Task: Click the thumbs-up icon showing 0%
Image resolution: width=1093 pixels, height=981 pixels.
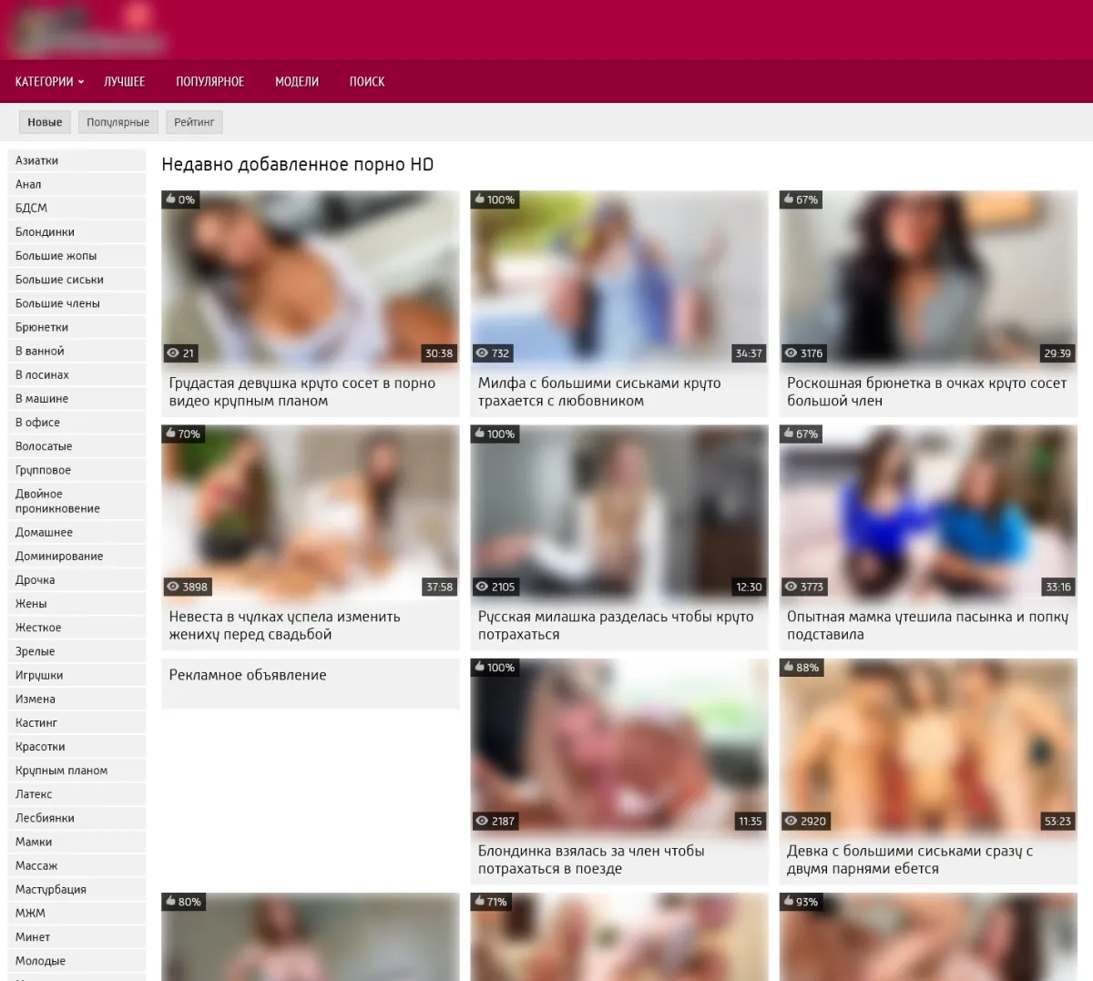Action: 170,199
